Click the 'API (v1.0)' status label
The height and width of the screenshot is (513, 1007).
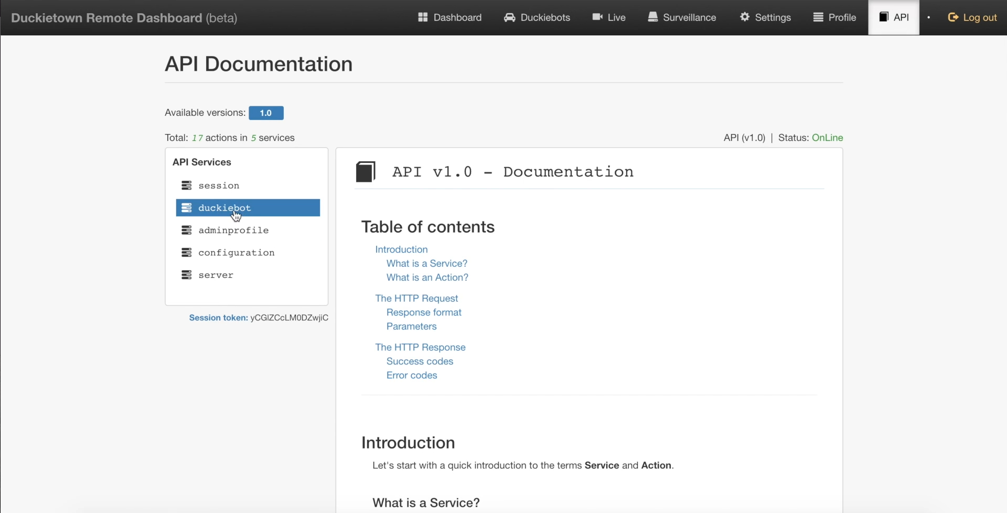[x=744, y=138]
